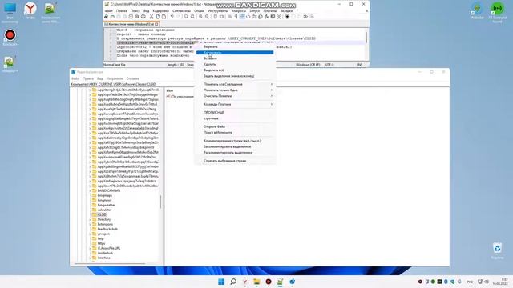Click the Run macro multiple times icon
The height and width of the screenshot is (288, 513).
point(305,17)
